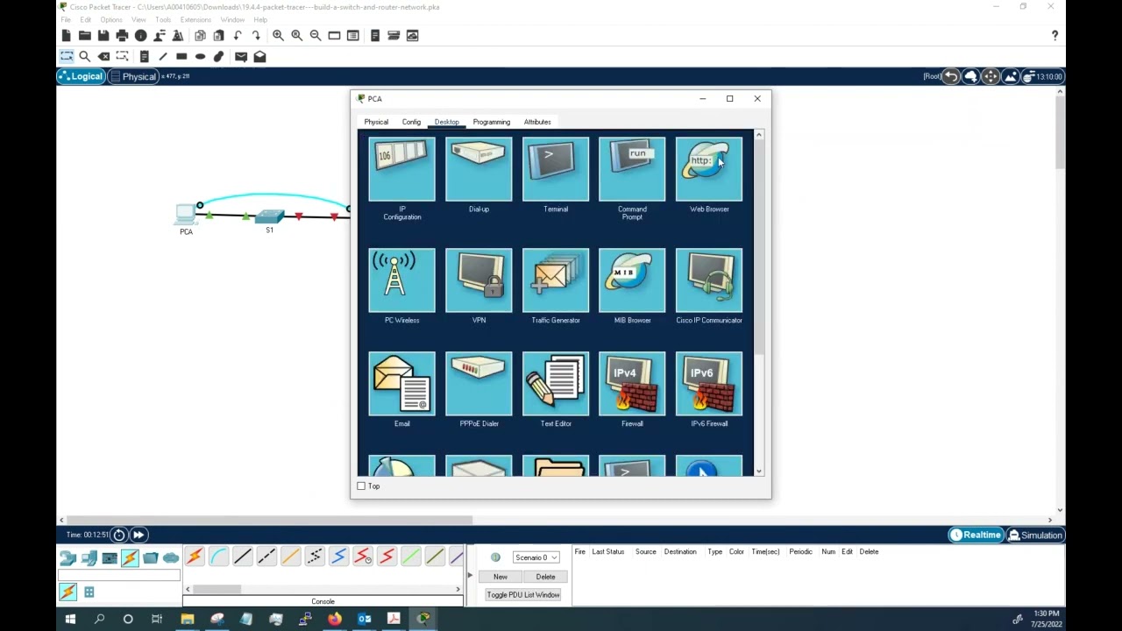Click the Save floppy disk icon
The height and width of the screenshot is (631, 1122).
click(103, 35)
